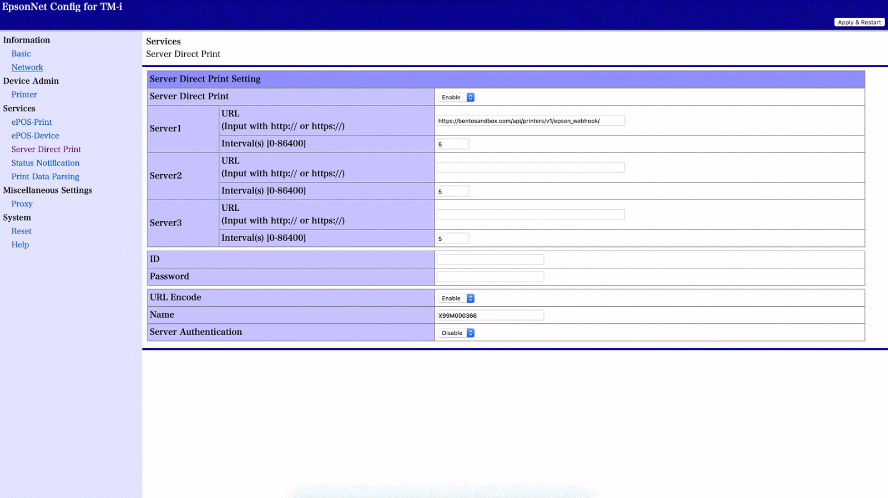The width and height of the screenshot is (888, 498).
Task: Click the Server2 Interval input field
Action: pos(453,191)
